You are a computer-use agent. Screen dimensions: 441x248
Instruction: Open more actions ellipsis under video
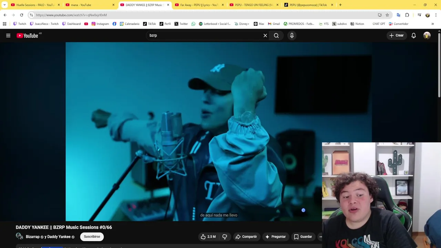(320, 237)
